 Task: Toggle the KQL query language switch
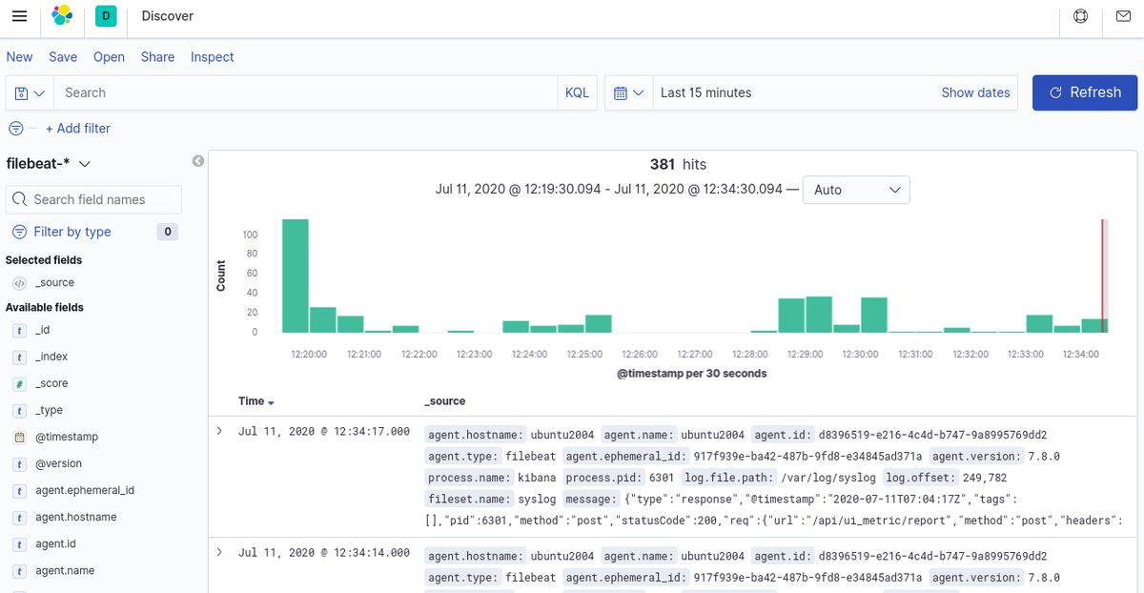click(x=577, y=92)
